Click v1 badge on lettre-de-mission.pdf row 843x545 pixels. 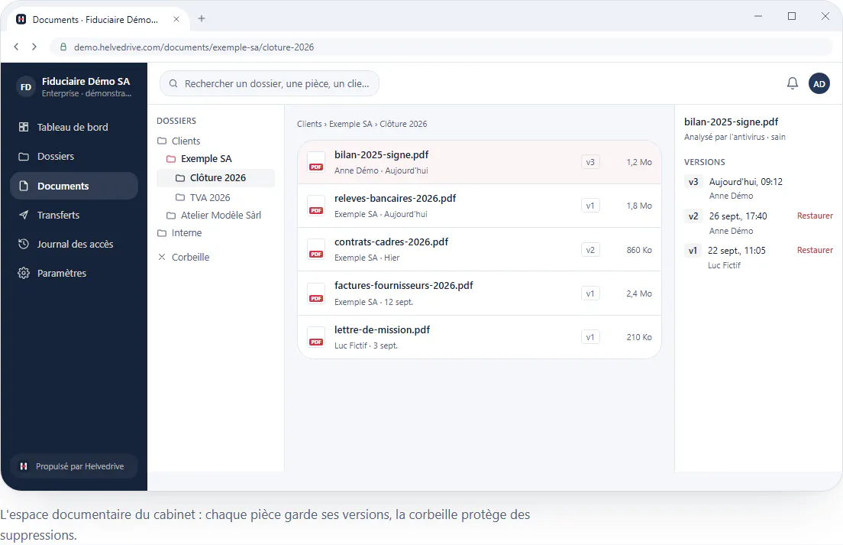[x=590, y=337]
